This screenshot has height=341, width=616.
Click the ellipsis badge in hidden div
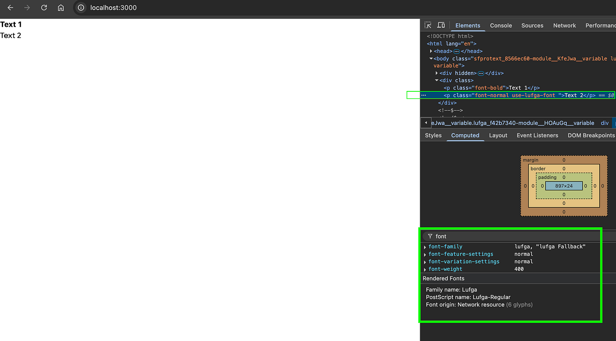pyautogui.click(x=481, y=73)
